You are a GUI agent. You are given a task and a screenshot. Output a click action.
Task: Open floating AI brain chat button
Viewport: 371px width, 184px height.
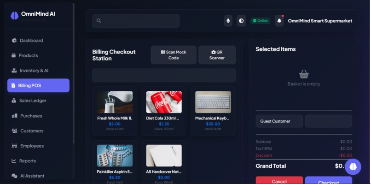[x=353, y=166]
